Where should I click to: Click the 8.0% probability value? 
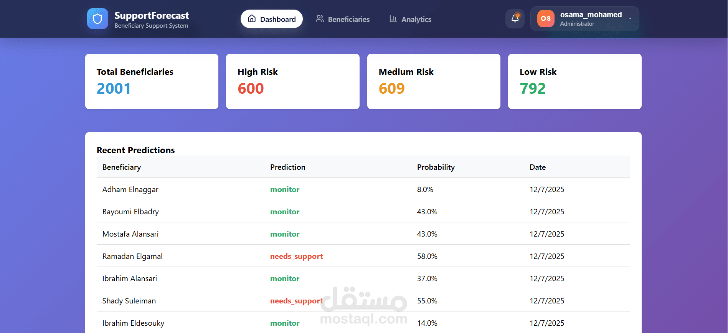click(425, 189)
